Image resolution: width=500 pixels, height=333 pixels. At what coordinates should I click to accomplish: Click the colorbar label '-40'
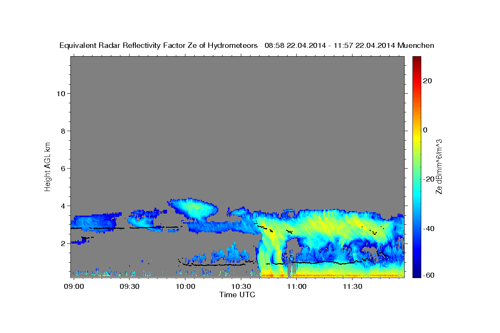[x=429, y=229]
